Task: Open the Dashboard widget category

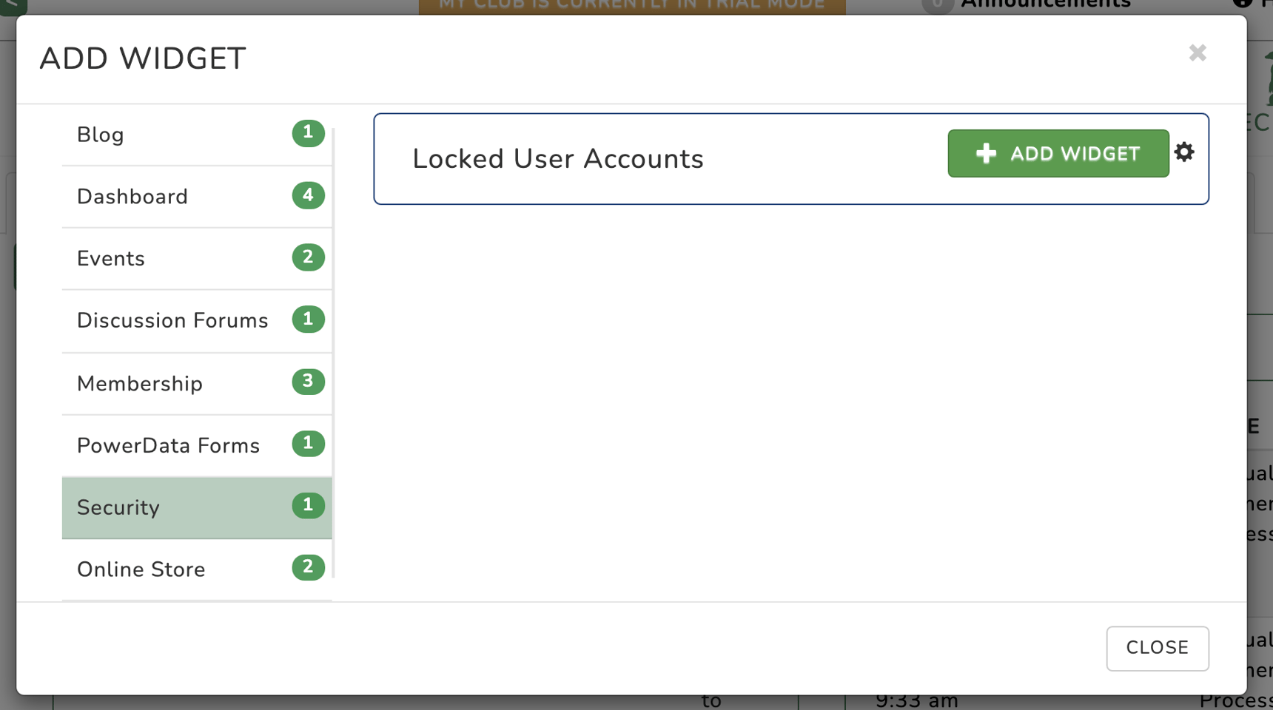Action: coord(148,196)
